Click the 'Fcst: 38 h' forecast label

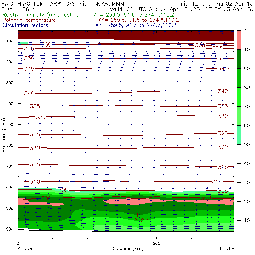pos(18,9)
